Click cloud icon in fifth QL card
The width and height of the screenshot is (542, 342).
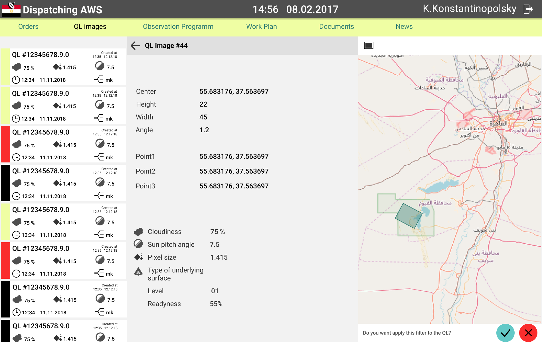point(17,222)
